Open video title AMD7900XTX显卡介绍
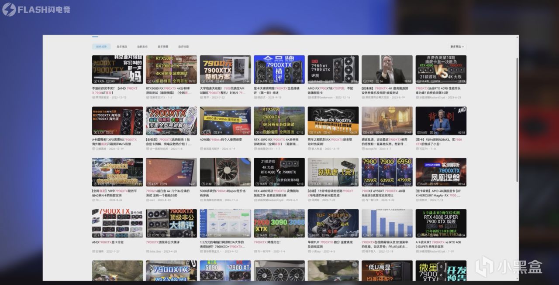 click(x=108, y=242)
